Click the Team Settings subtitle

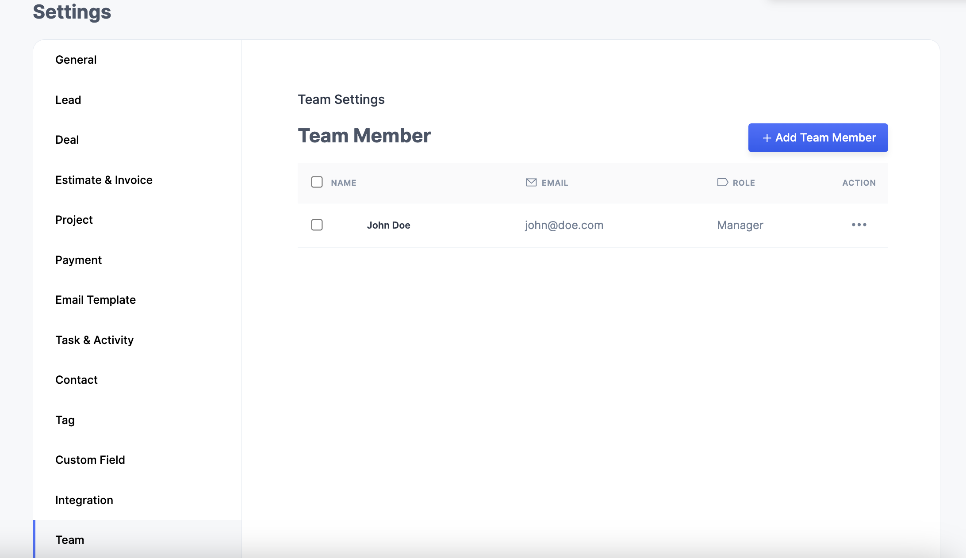(x=341, y=99)
